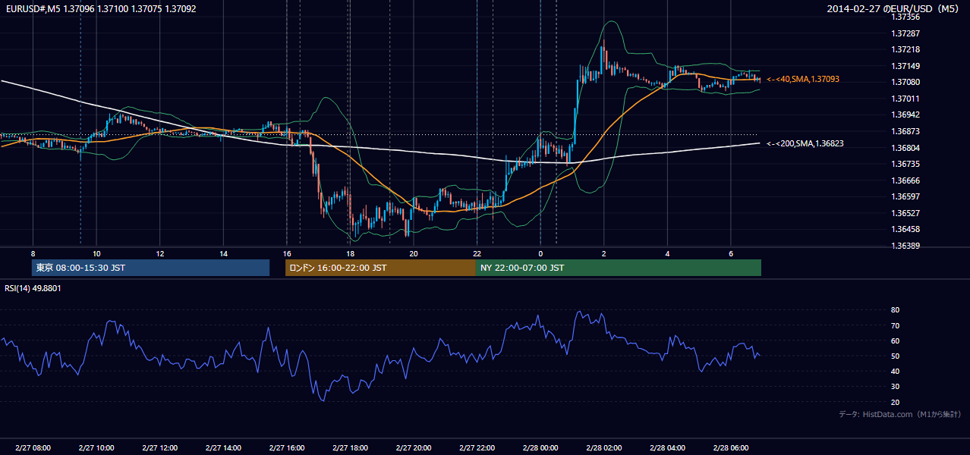Click price axis level 1.37149
Image resolution: width=970 pixels, height=455 pixels.
coord(905,66)
